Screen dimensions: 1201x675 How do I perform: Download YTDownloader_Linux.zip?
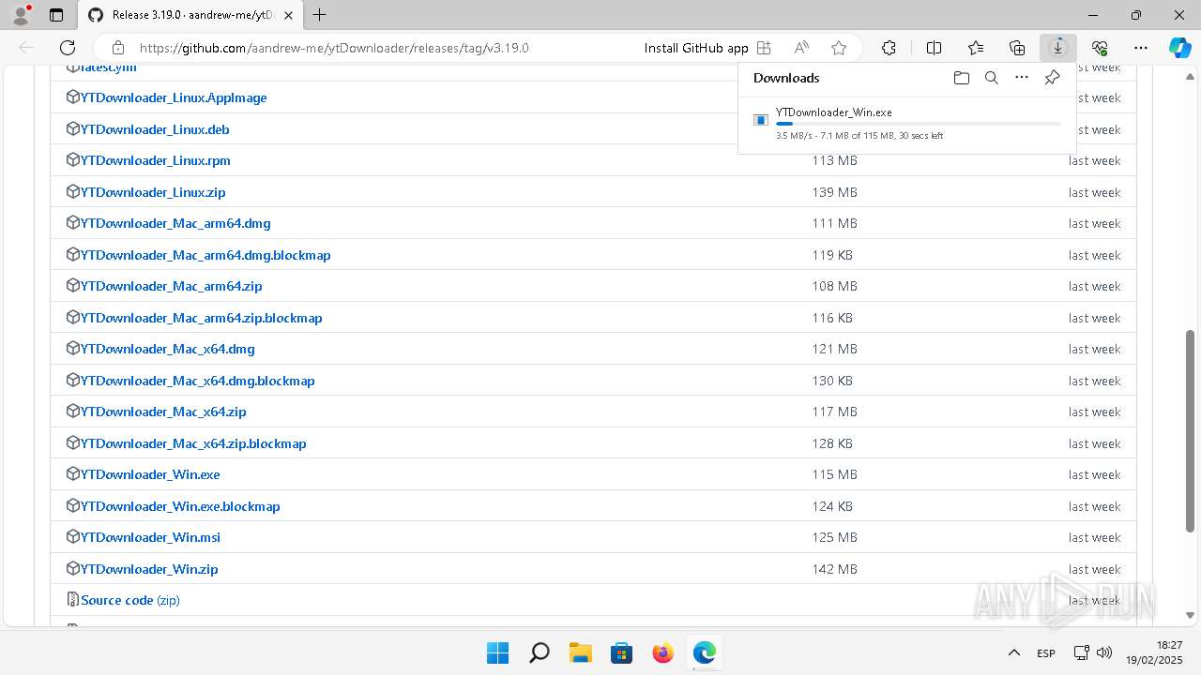point(153,192)
